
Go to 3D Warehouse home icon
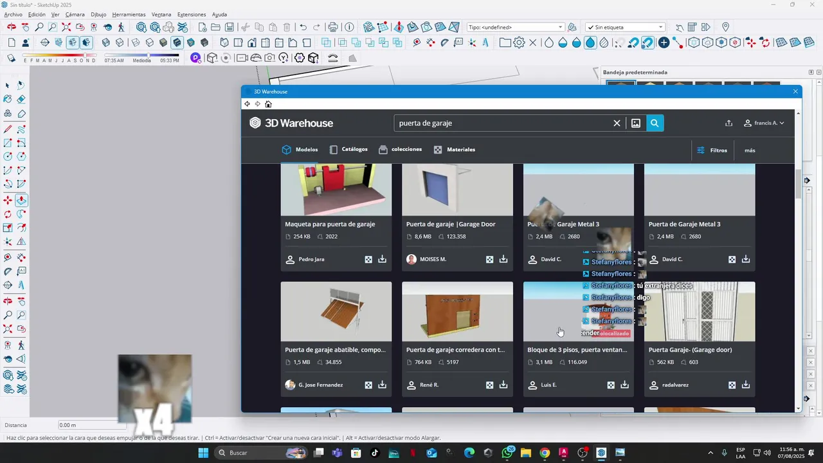(268, 104)
